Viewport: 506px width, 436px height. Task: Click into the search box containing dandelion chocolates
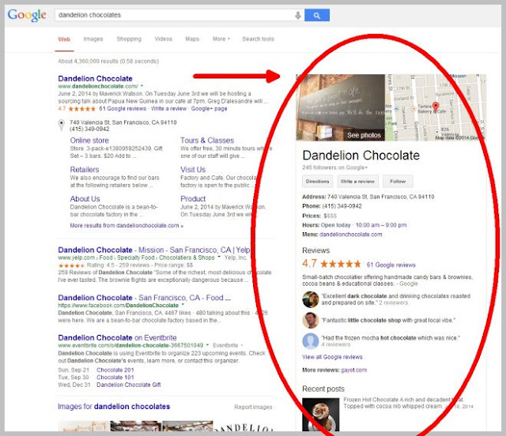click(174, 15)
